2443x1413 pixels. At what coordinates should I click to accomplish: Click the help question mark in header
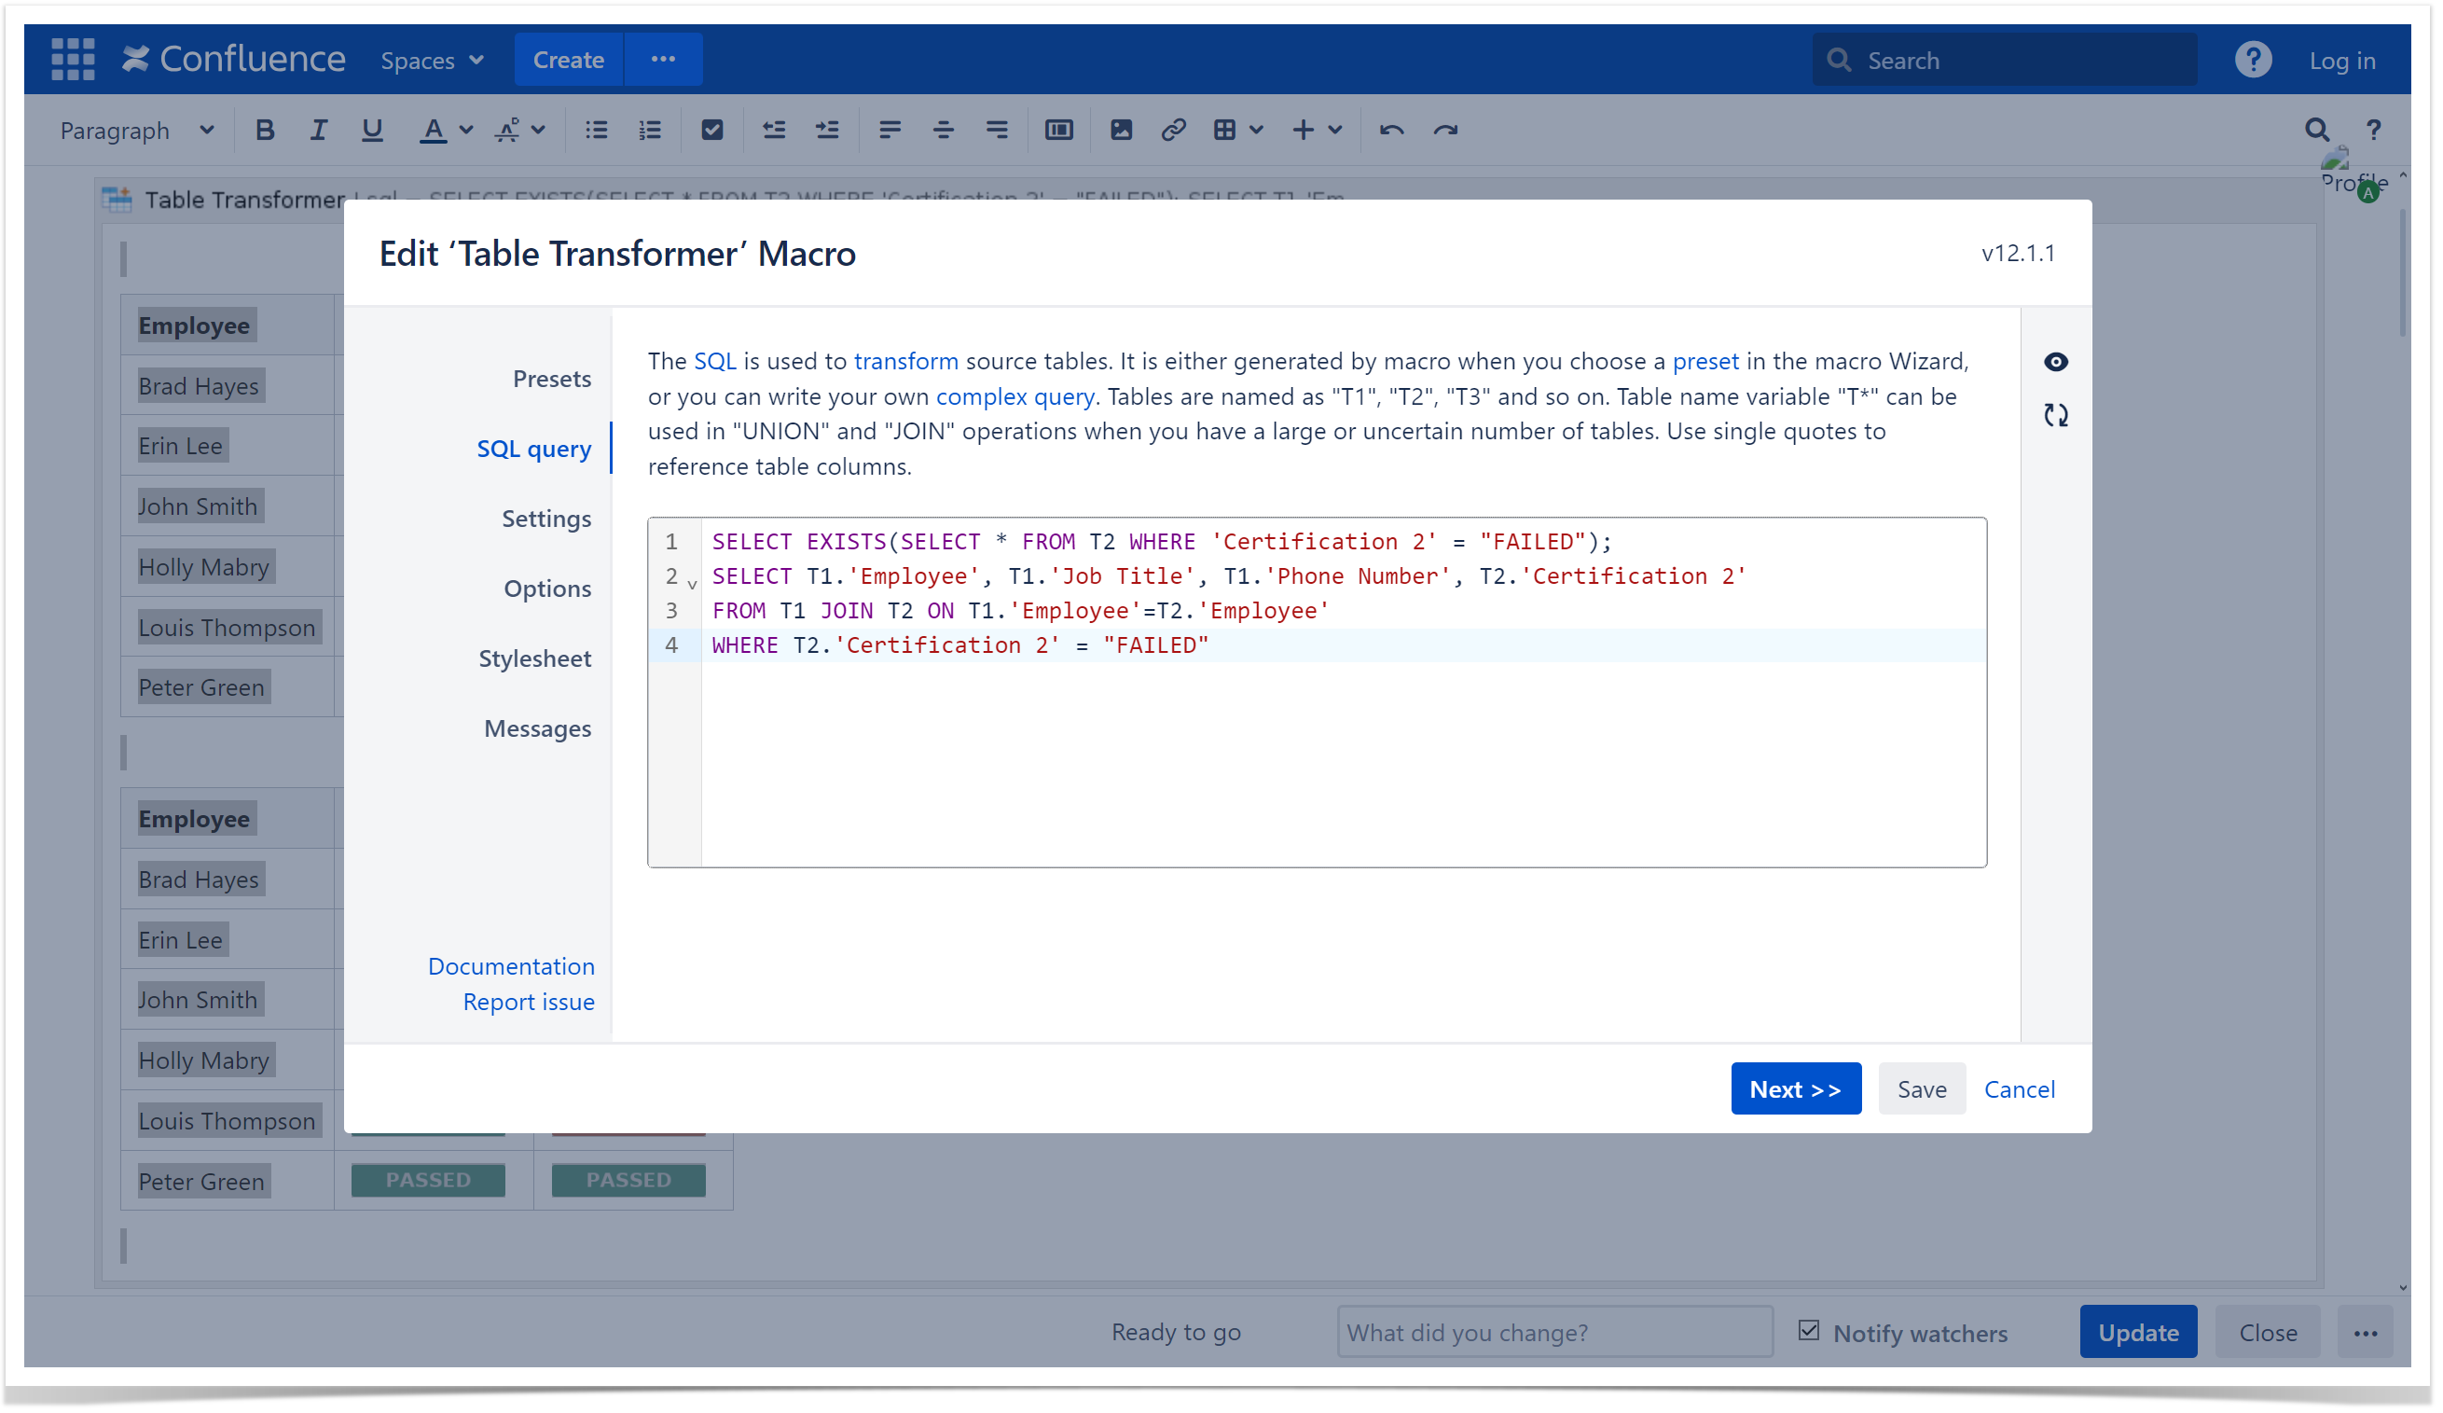point(2252,60)
